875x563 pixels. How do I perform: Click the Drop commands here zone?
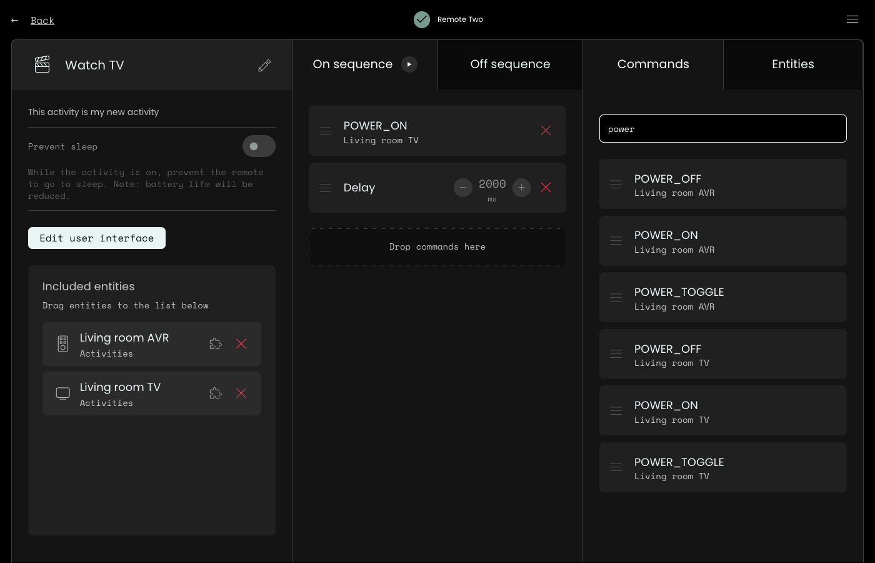coord(437,247)
